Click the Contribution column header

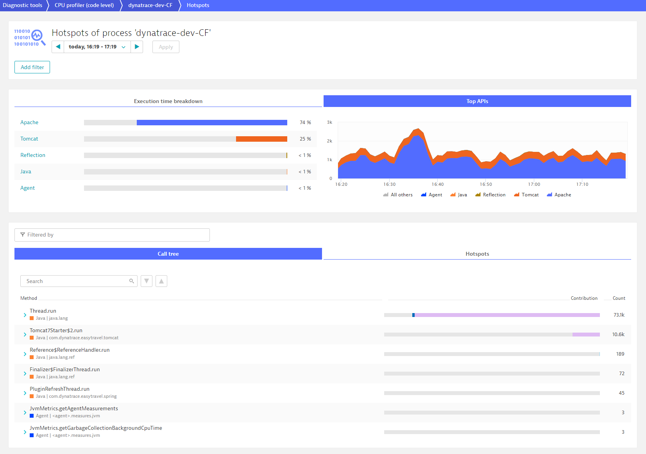pos(584,298)
